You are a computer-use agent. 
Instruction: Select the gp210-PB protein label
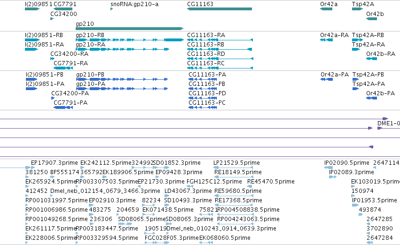[90, 75]
